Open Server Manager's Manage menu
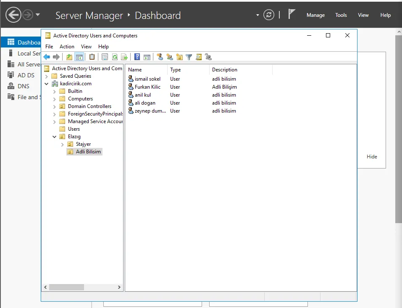This screenshot has width=402, height=308. click(315, 15)
